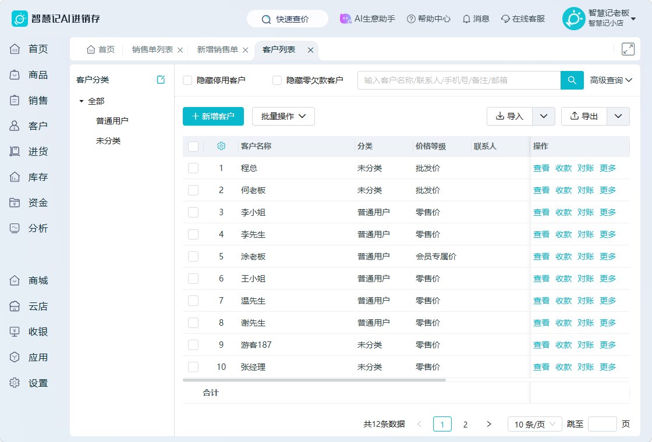Switch to the 首页 tab
Image resolution: width=652 pixels, height=442 pixels.
[101, 50]
